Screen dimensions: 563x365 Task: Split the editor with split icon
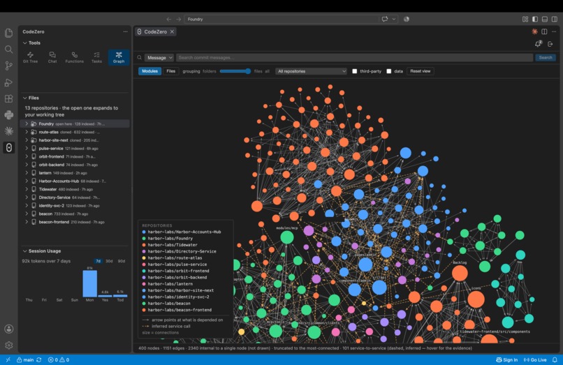544,31
